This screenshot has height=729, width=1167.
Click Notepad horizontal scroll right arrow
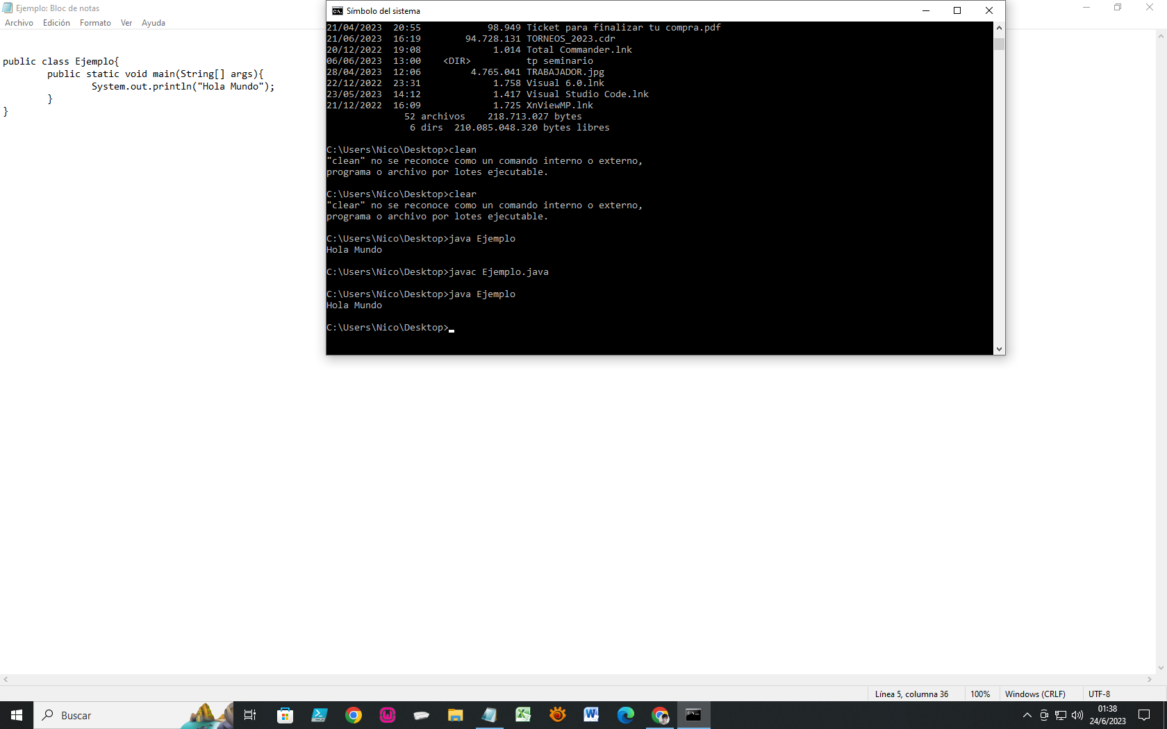pos(1150,680)
